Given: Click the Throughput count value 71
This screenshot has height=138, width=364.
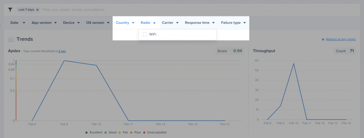Looking at the screenshot, I should (x=352, y=51).
